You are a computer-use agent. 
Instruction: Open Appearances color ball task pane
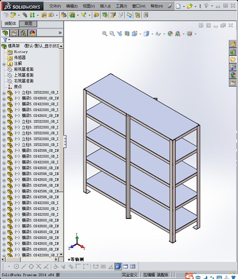233,75
